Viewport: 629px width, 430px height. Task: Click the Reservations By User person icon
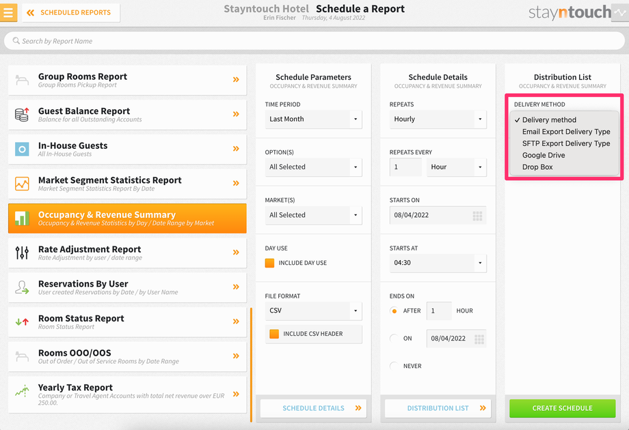pyautogui.click(x=22, y=287)
